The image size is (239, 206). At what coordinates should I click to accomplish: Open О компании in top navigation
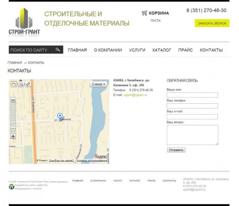(x=108, y=50)
